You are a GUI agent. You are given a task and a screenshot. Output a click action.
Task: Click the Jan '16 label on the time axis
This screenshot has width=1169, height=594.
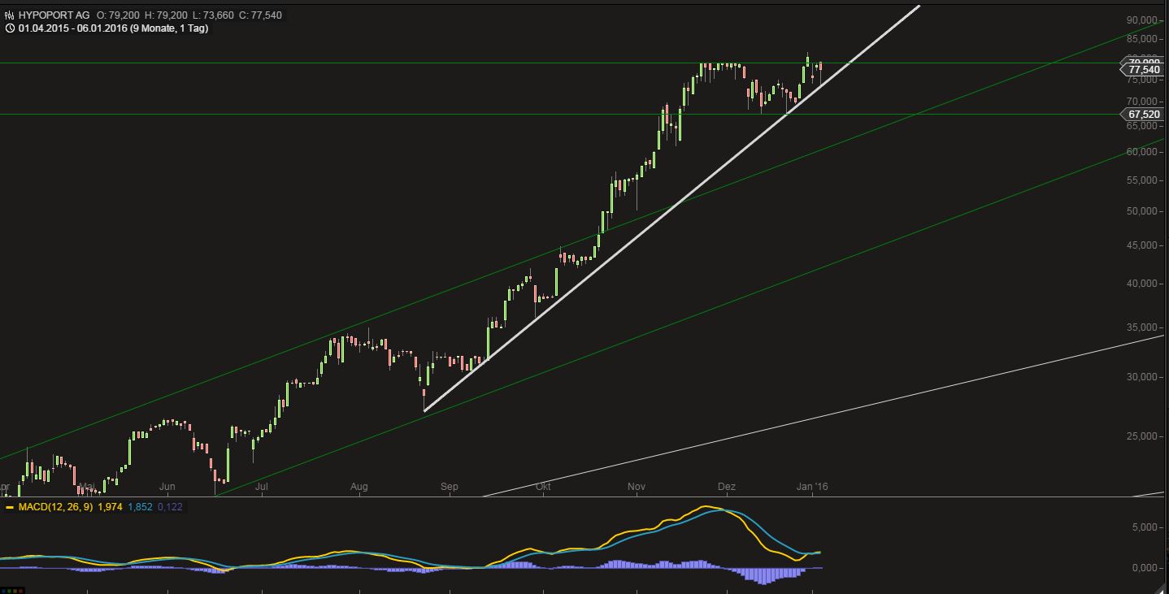tap(812, 488)
